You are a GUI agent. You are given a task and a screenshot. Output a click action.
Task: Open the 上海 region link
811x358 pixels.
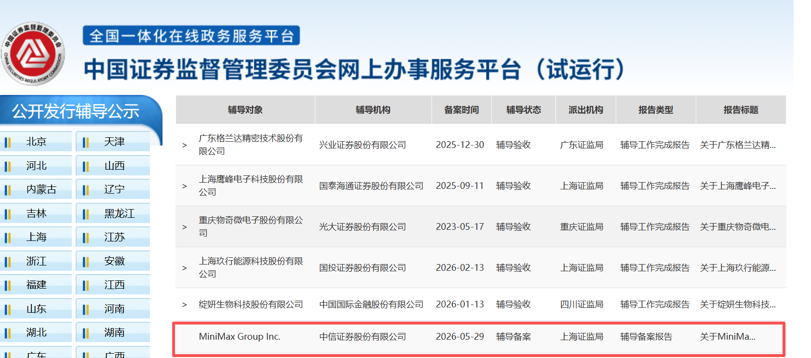tap(36, 237)
